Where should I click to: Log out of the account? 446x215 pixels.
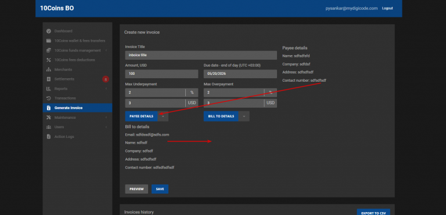coord(387,8)
